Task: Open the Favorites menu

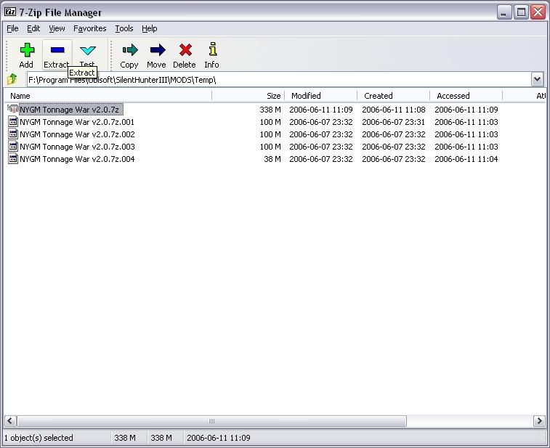Action: [90, 28]
